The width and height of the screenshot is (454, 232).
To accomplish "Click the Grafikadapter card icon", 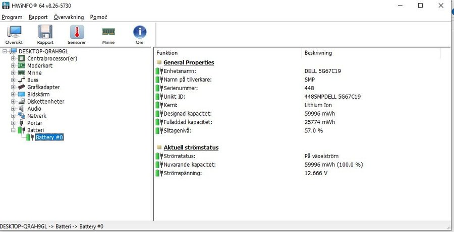I will (21, 87).
